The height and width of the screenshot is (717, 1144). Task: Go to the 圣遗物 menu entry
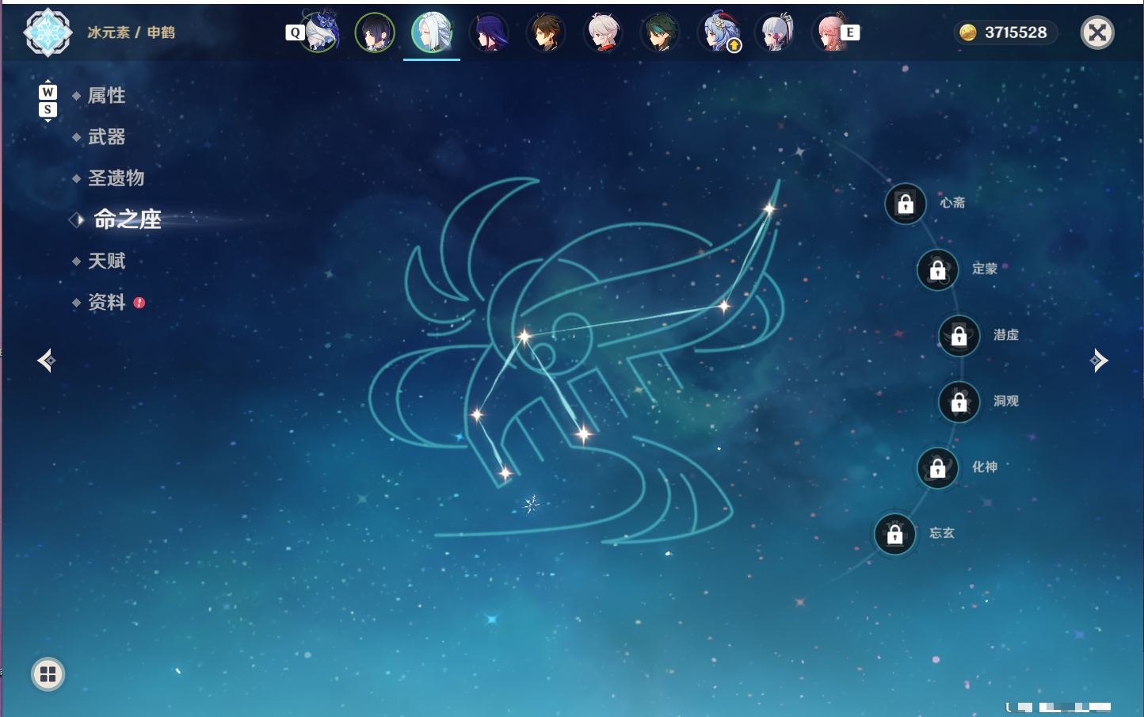(x=116, y=178)
